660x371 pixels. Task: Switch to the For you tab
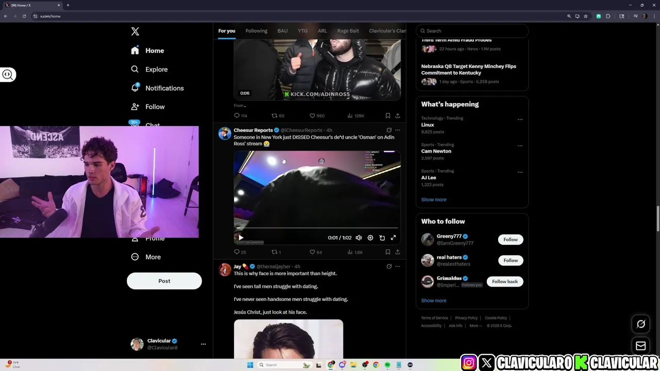click(x=226, y=31)
